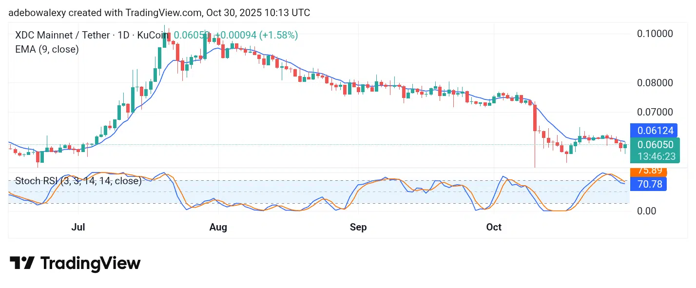Click the 0.10000 price axis label

pyautogui.click(x=655, y=34)
